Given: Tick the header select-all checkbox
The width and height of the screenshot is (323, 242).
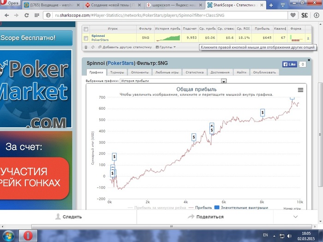Looking at the screenshot, I should pos(86,29).
